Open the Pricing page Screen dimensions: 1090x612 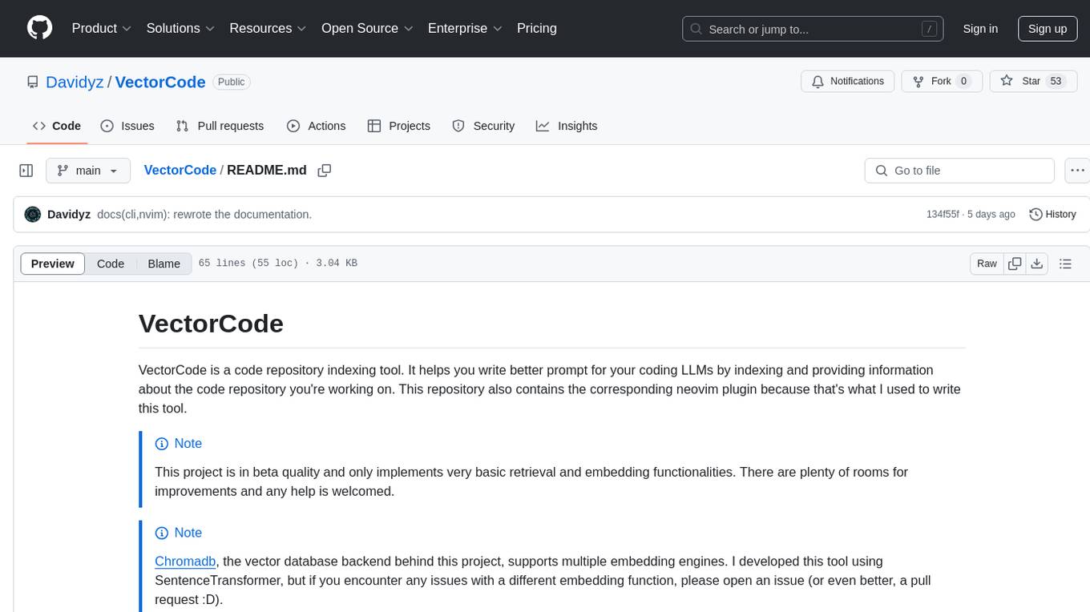pos(537,28)
